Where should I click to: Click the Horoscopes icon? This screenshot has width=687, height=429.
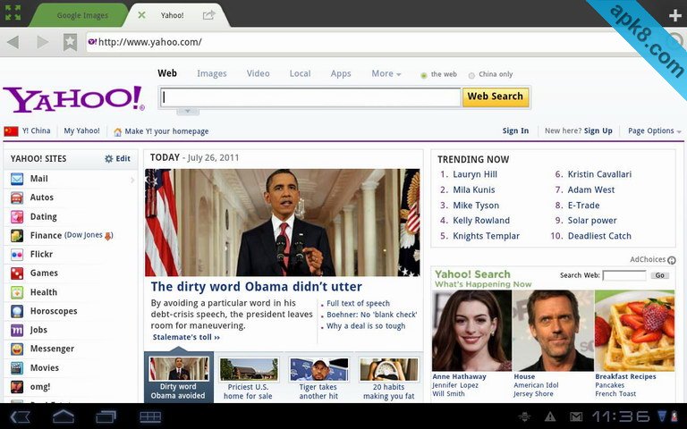coord(17,311)
